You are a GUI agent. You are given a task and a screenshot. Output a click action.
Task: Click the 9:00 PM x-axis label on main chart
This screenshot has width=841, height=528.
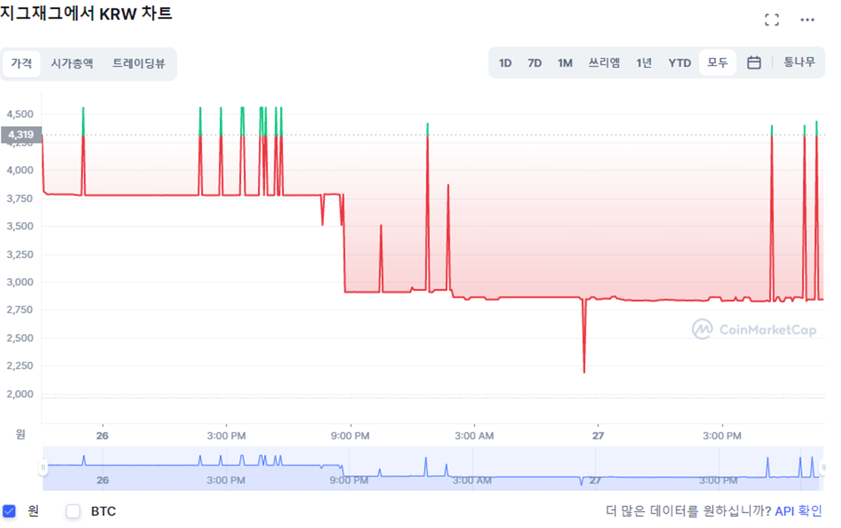click(350, 436)
